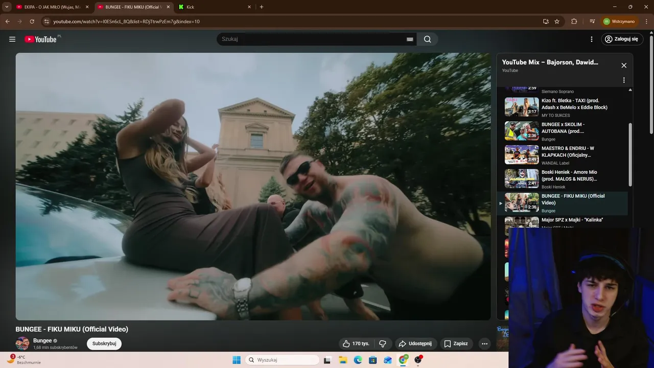Open a new browser tab
This screenshot has width=654, height=368.
262,7
